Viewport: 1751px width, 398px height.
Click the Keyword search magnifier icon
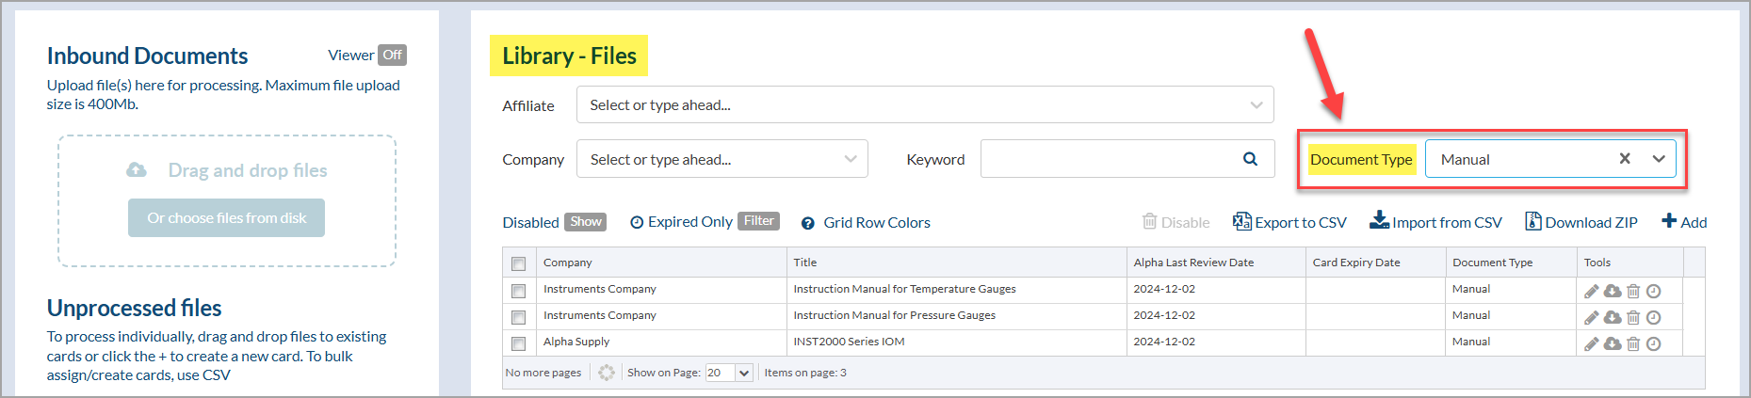[x=1250, y=159]
